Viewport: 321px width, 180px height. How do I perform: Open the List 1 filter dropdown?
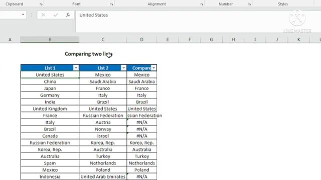click(x=76, y=68)
